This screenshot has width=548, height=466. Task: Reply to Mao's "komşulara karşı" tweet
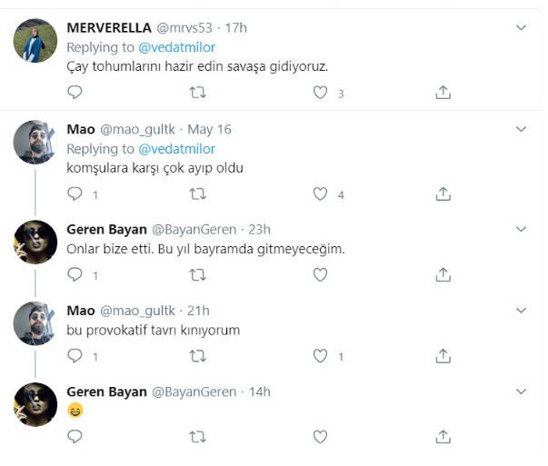[75, 193]
